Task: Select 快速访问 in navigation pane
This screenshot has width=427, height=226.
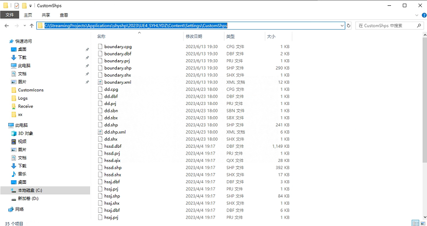Action: tap(23, 41)
